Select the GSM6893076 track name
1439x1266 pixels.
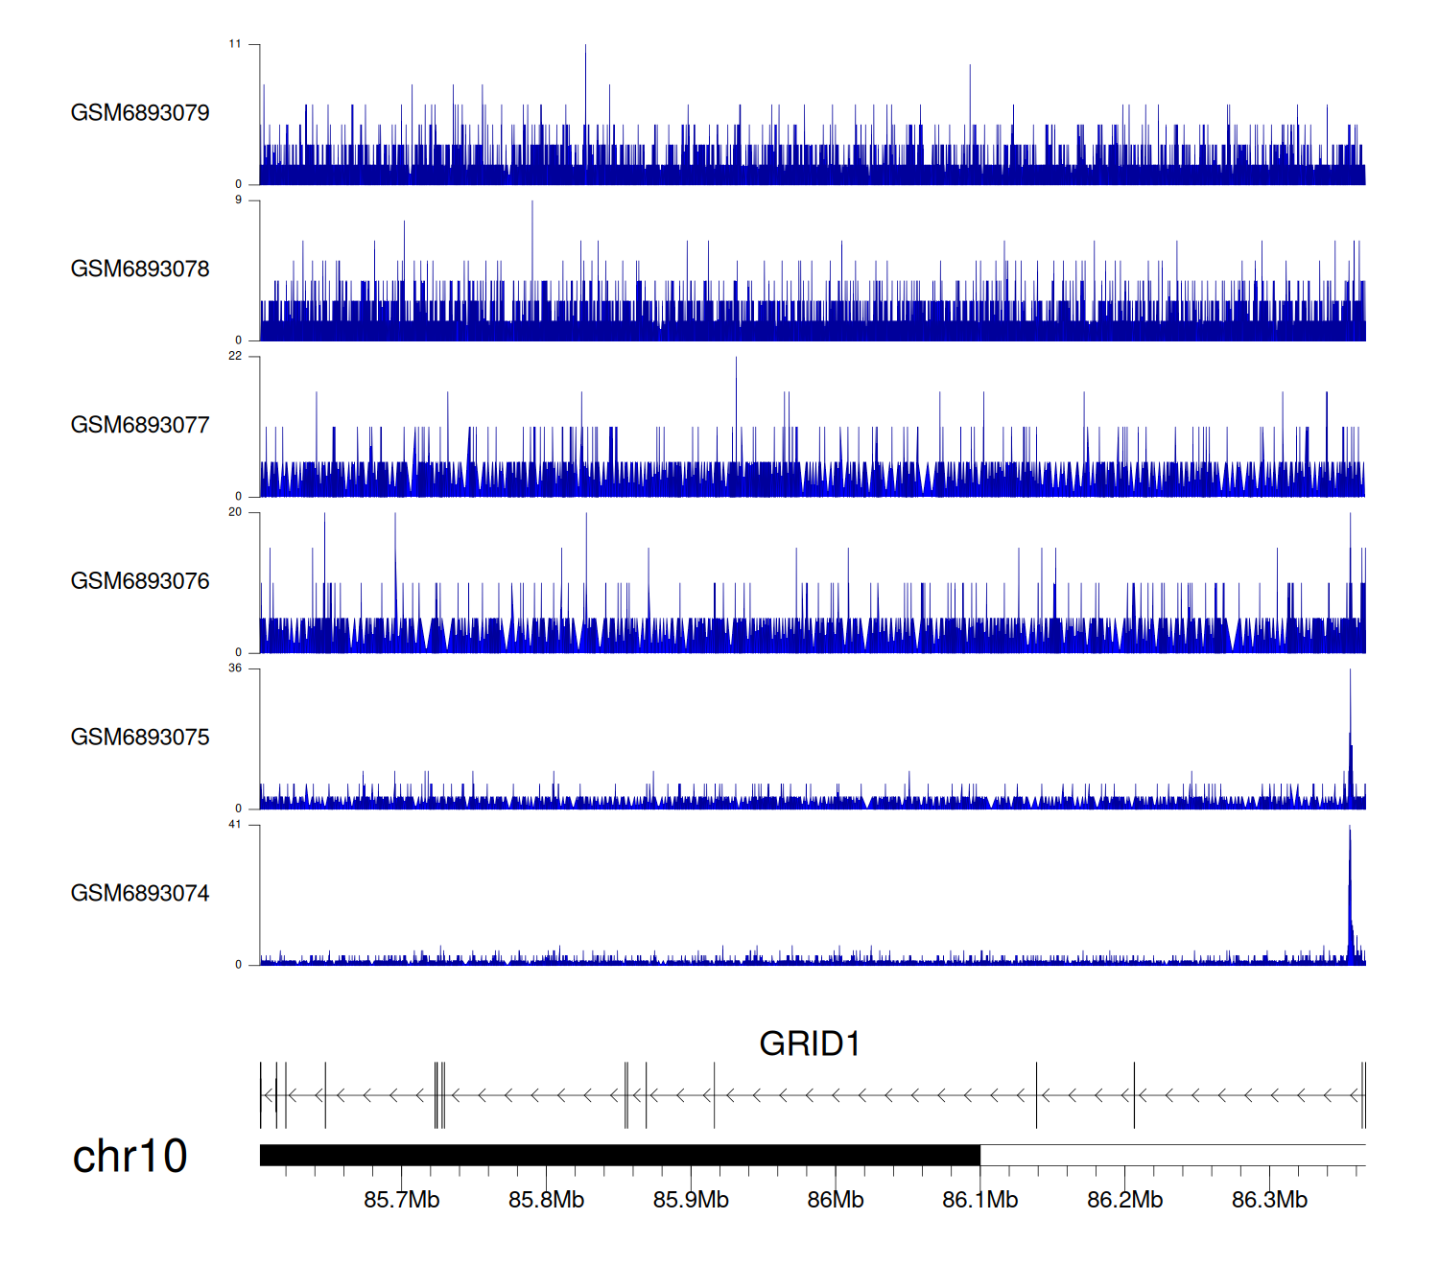point(140,581)
